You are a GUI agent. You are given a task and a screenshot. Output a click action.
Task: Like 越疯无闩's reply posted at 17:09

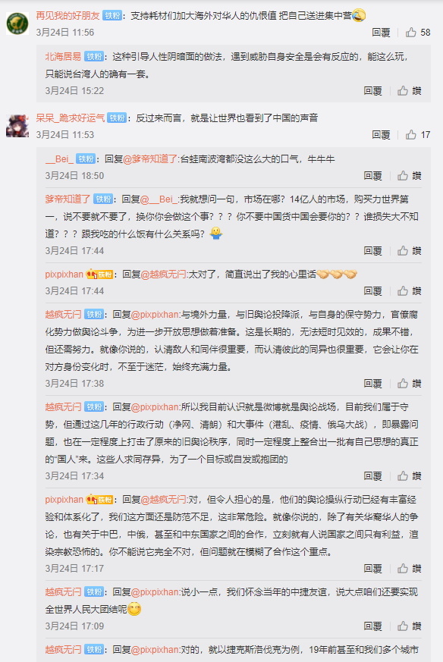(x=409, y=626)
